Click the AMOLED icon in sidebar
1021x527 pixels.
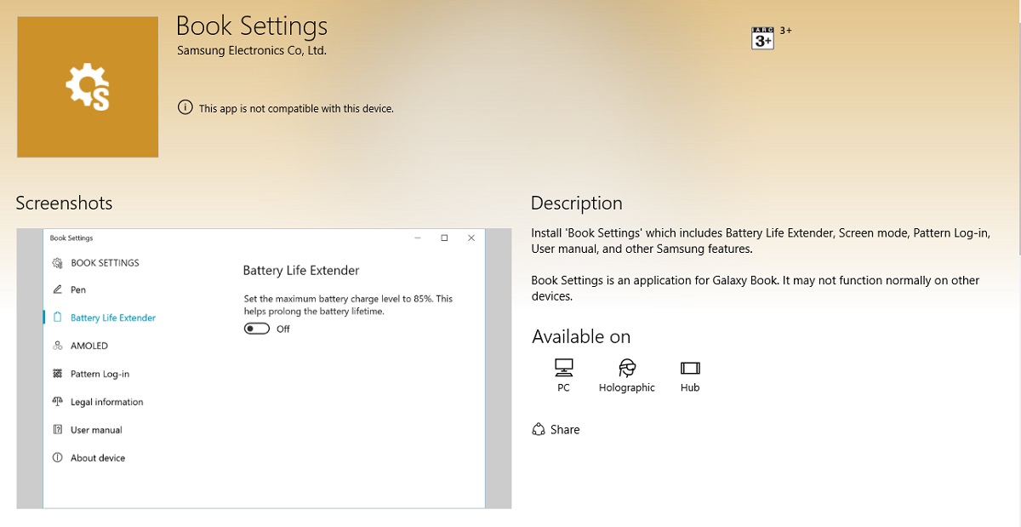tap(58, 346)
